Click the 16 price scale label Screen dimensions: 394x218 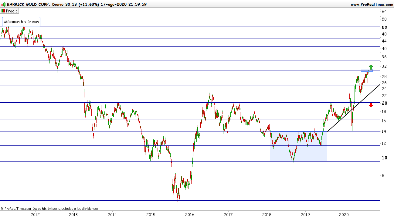coord(384,121)
